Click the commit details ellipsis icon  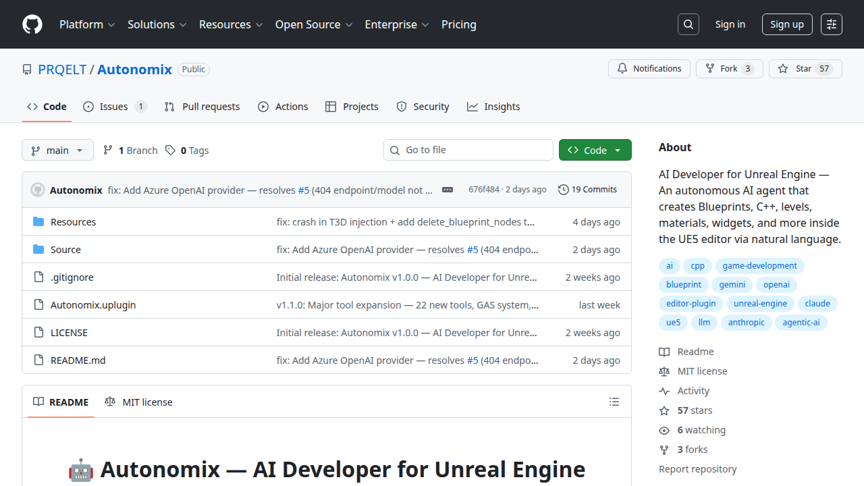(448, 190)
